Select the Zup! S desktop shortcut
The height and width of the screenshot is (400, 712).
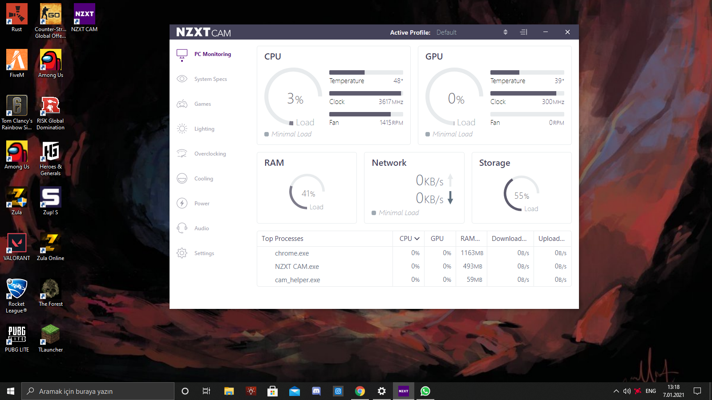51,201
